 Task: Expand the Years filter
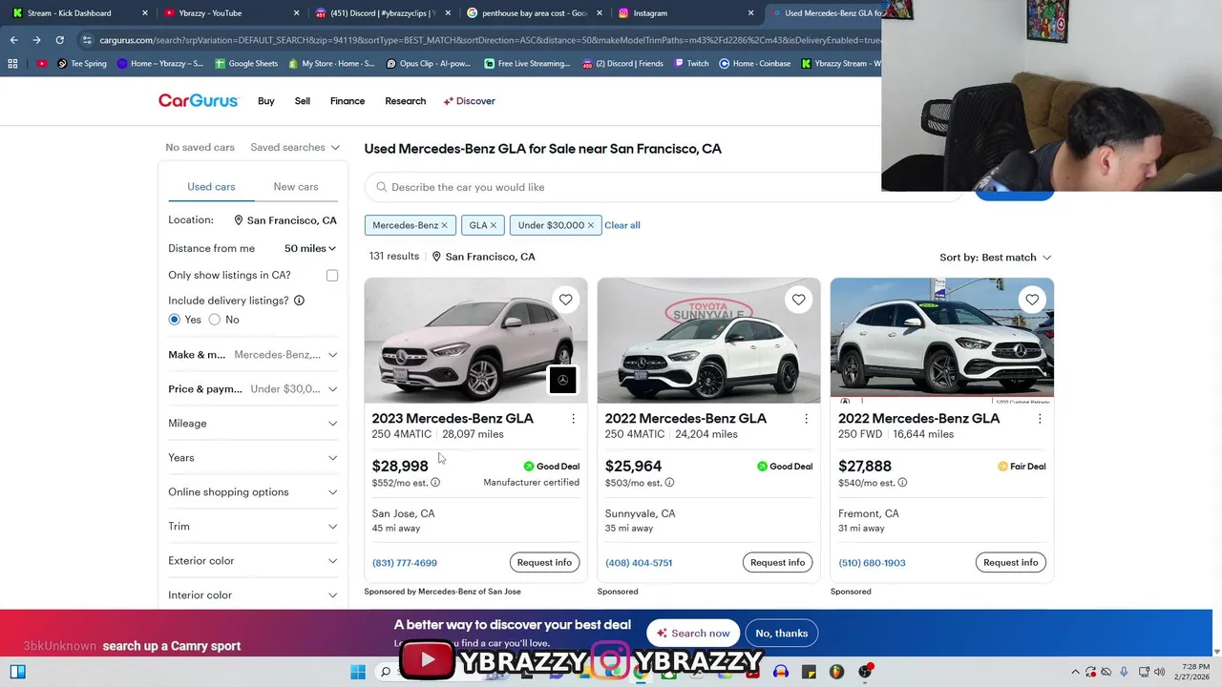(253, 458)
